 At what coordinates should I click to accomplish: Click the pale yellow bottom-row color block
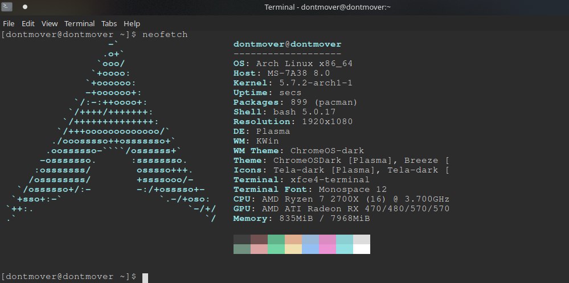click(293, 249)
